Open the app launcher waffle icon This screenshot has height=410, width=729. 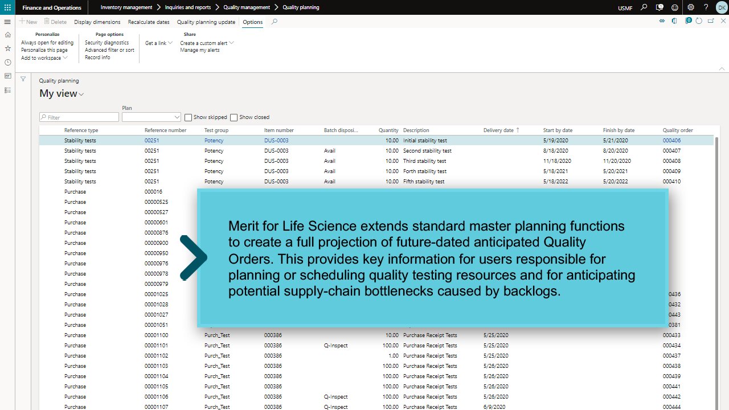click(x=7, y=7)
